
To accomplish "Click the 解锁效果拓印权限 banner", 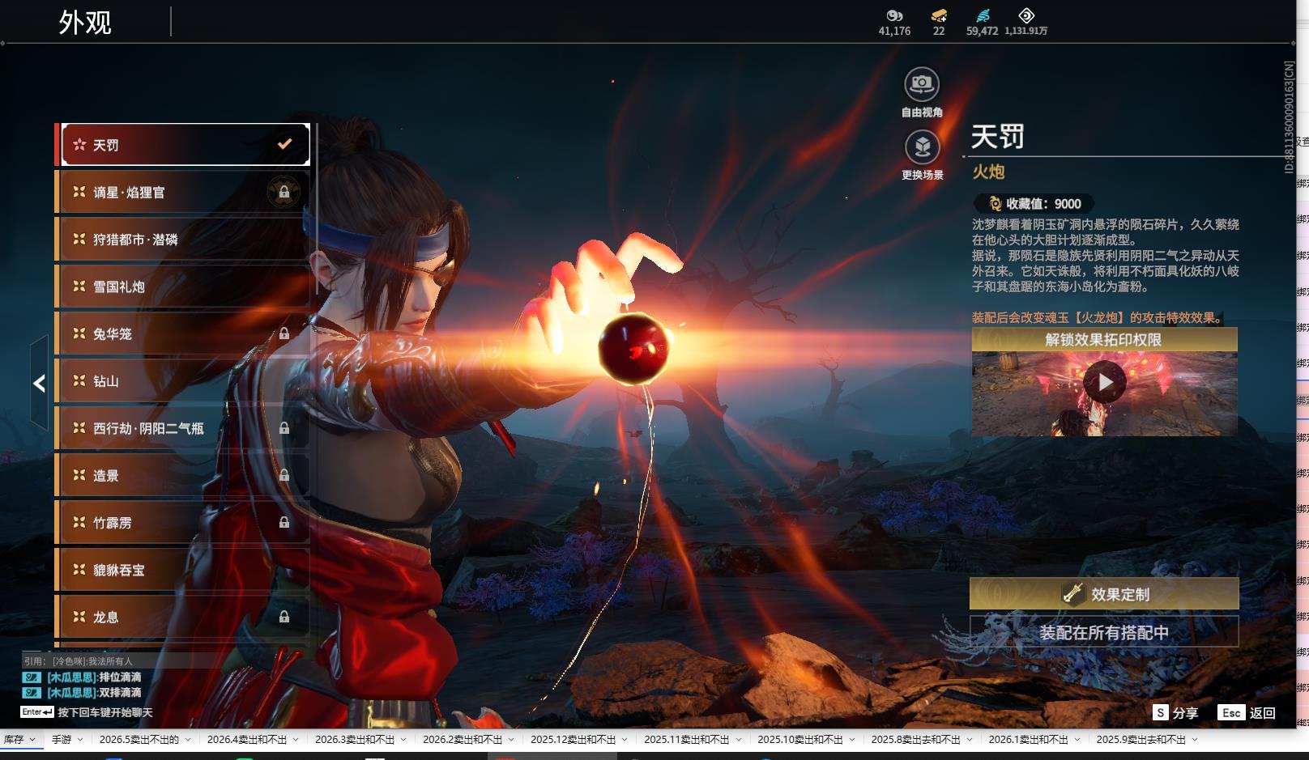I will click(1104, 340).
